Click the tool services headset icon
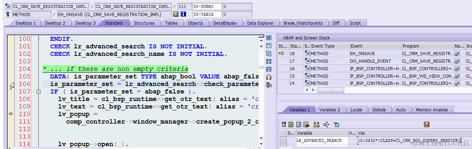Viewport: 472px width, 149px height. [x=269, y=77]
